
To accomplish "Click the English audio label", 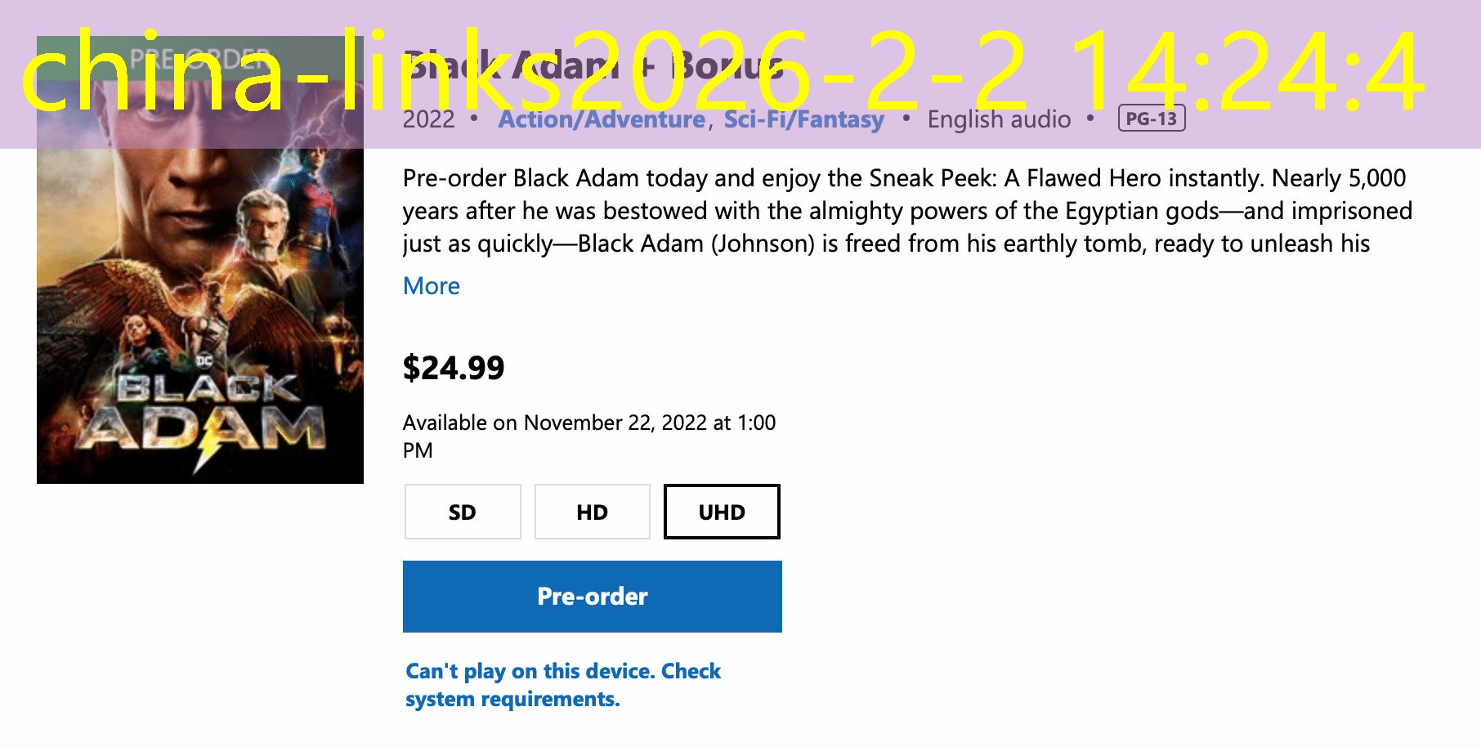I will pyautogui.click(x=999, y=119).
